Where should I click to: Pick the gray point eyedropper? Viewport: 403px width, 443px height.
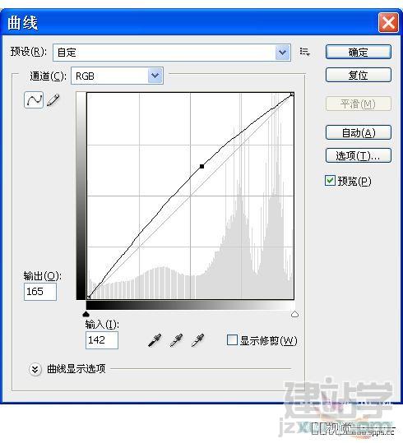(x=176, y=340)
